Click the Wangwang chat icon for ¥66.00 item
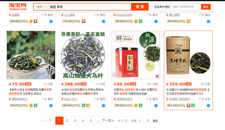Viewport: 225px width, 130px height. [x=156, y=106]
